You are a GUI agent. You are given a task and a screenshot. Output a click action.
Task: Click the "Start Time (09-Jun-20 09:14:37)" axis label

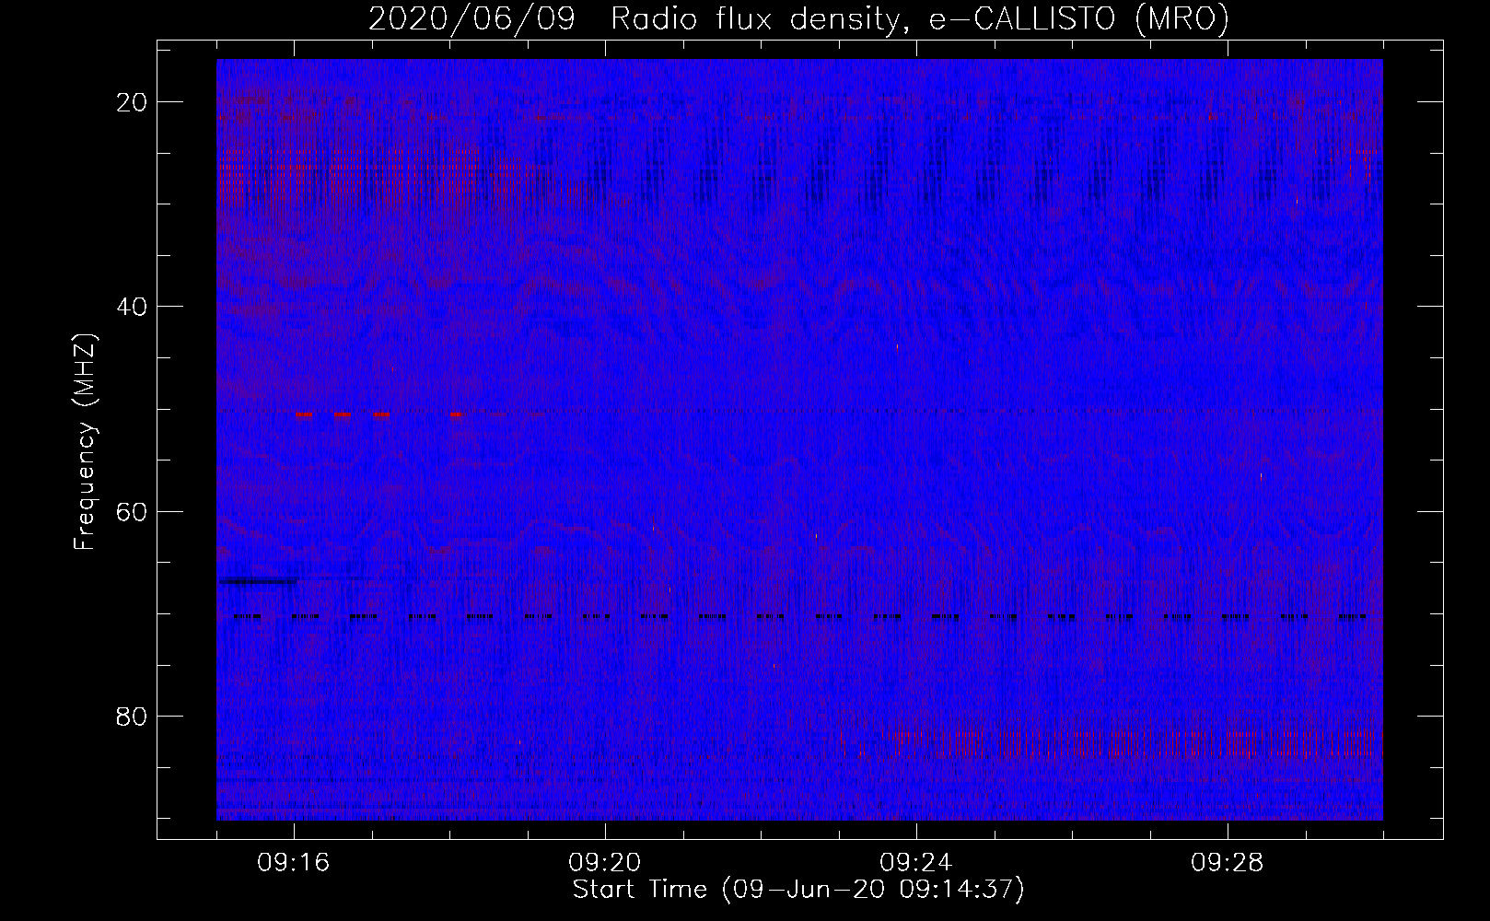tap(798, 890)
